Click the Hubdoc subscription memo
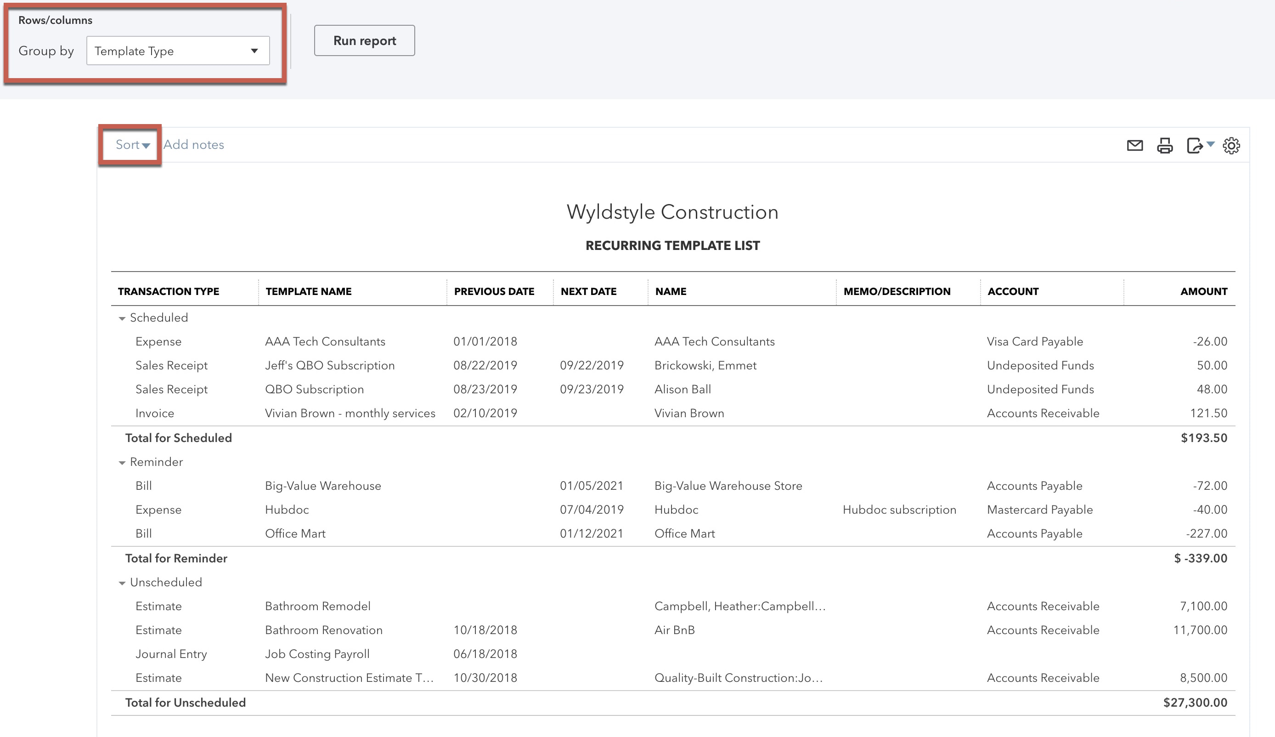The height and width of the screenshot is (737, 1275). tap(899, 510)
